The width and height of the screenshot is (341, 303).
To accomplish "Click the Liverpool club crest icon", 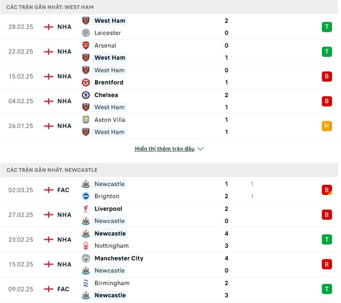I will (86, 209).
